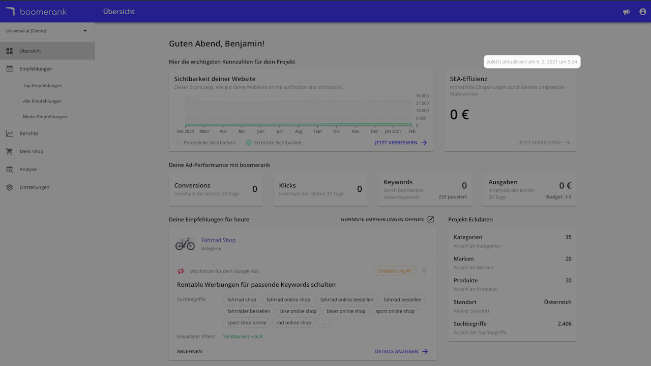This screenshot has height=366, width=651.
Task: Click the Kategorien row in Projekt-Eckdaten
Action: [513, 241]
